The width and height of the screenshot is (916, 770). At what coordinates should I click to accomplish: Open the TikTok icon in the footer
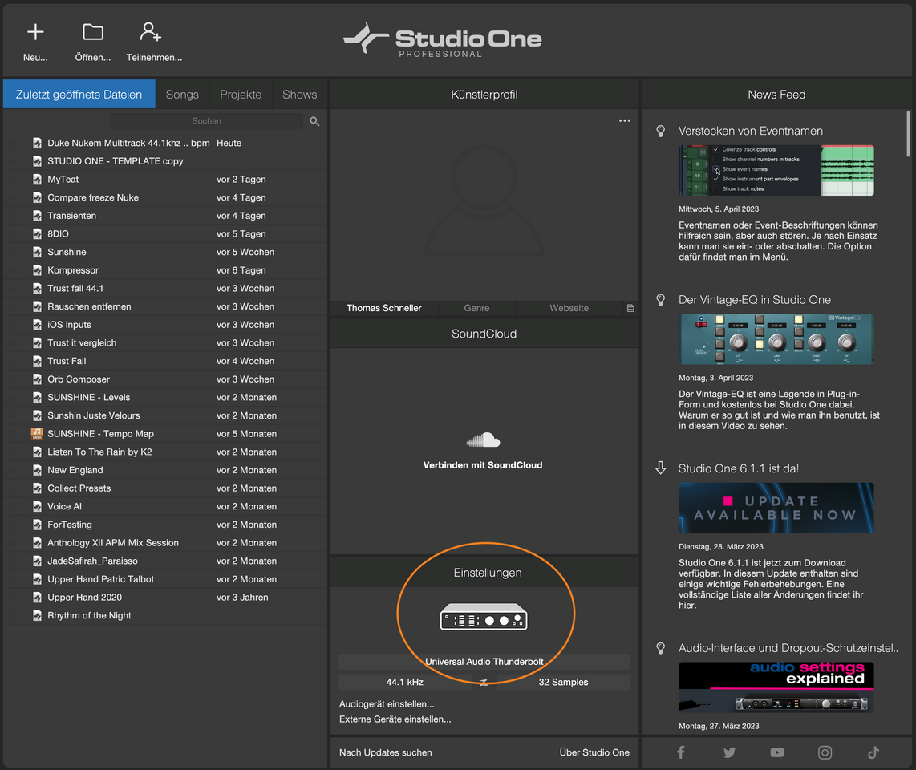coord(873,752)
